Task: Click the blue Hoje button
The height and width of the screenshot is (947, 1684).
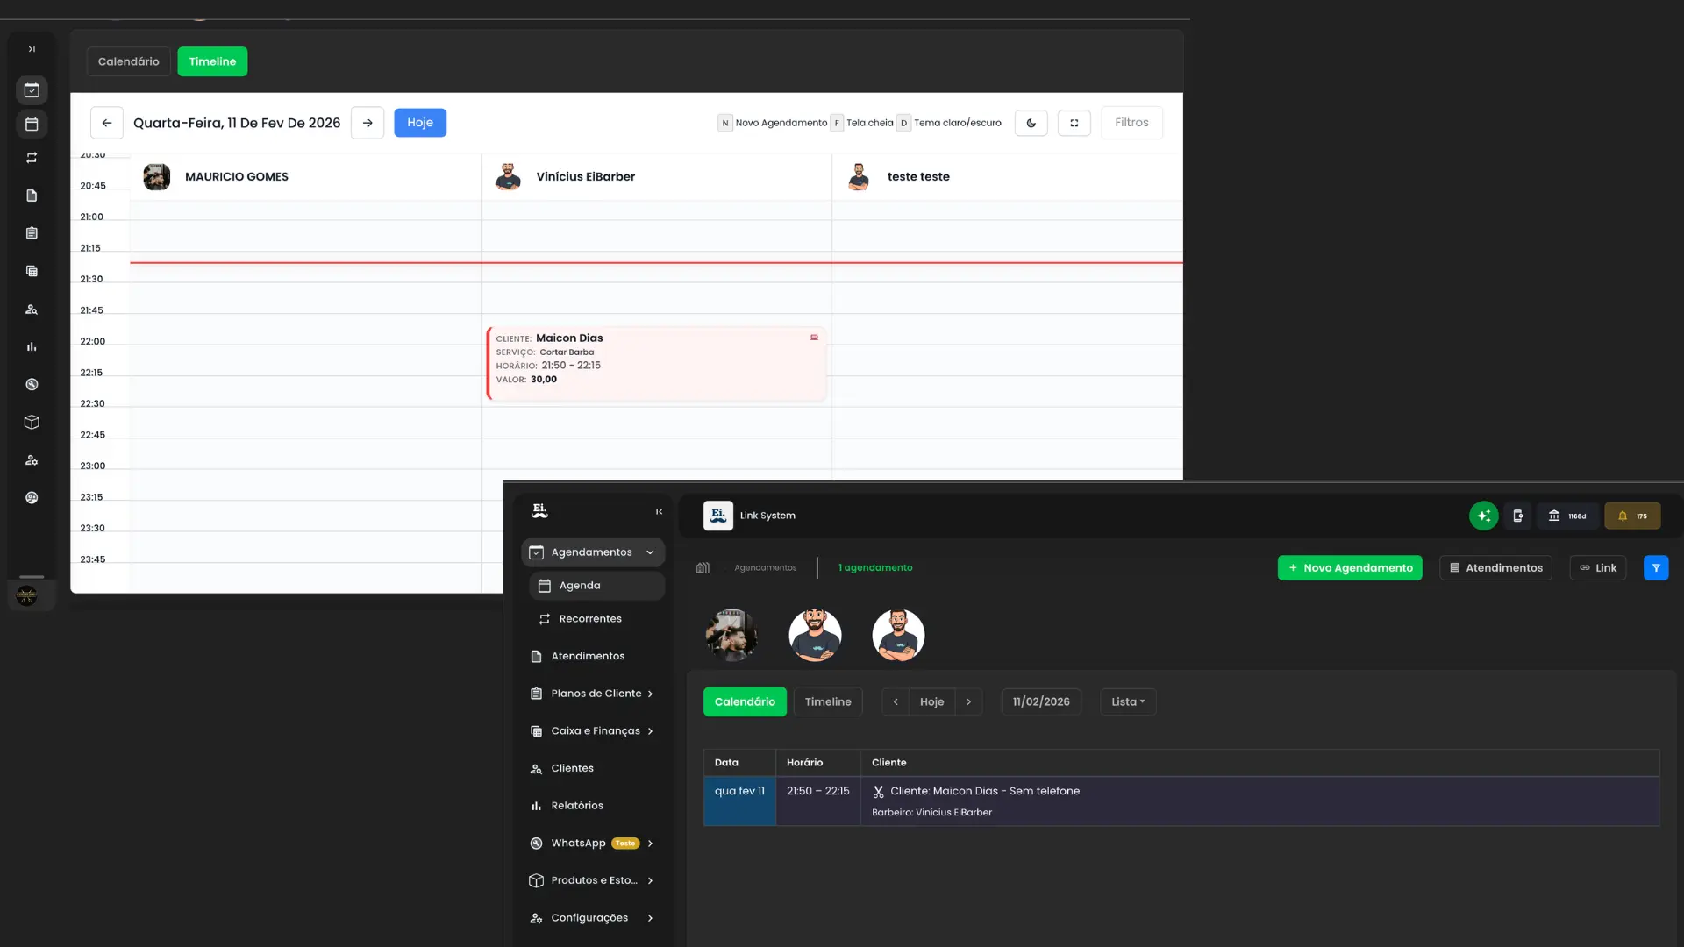Action: 420,122
